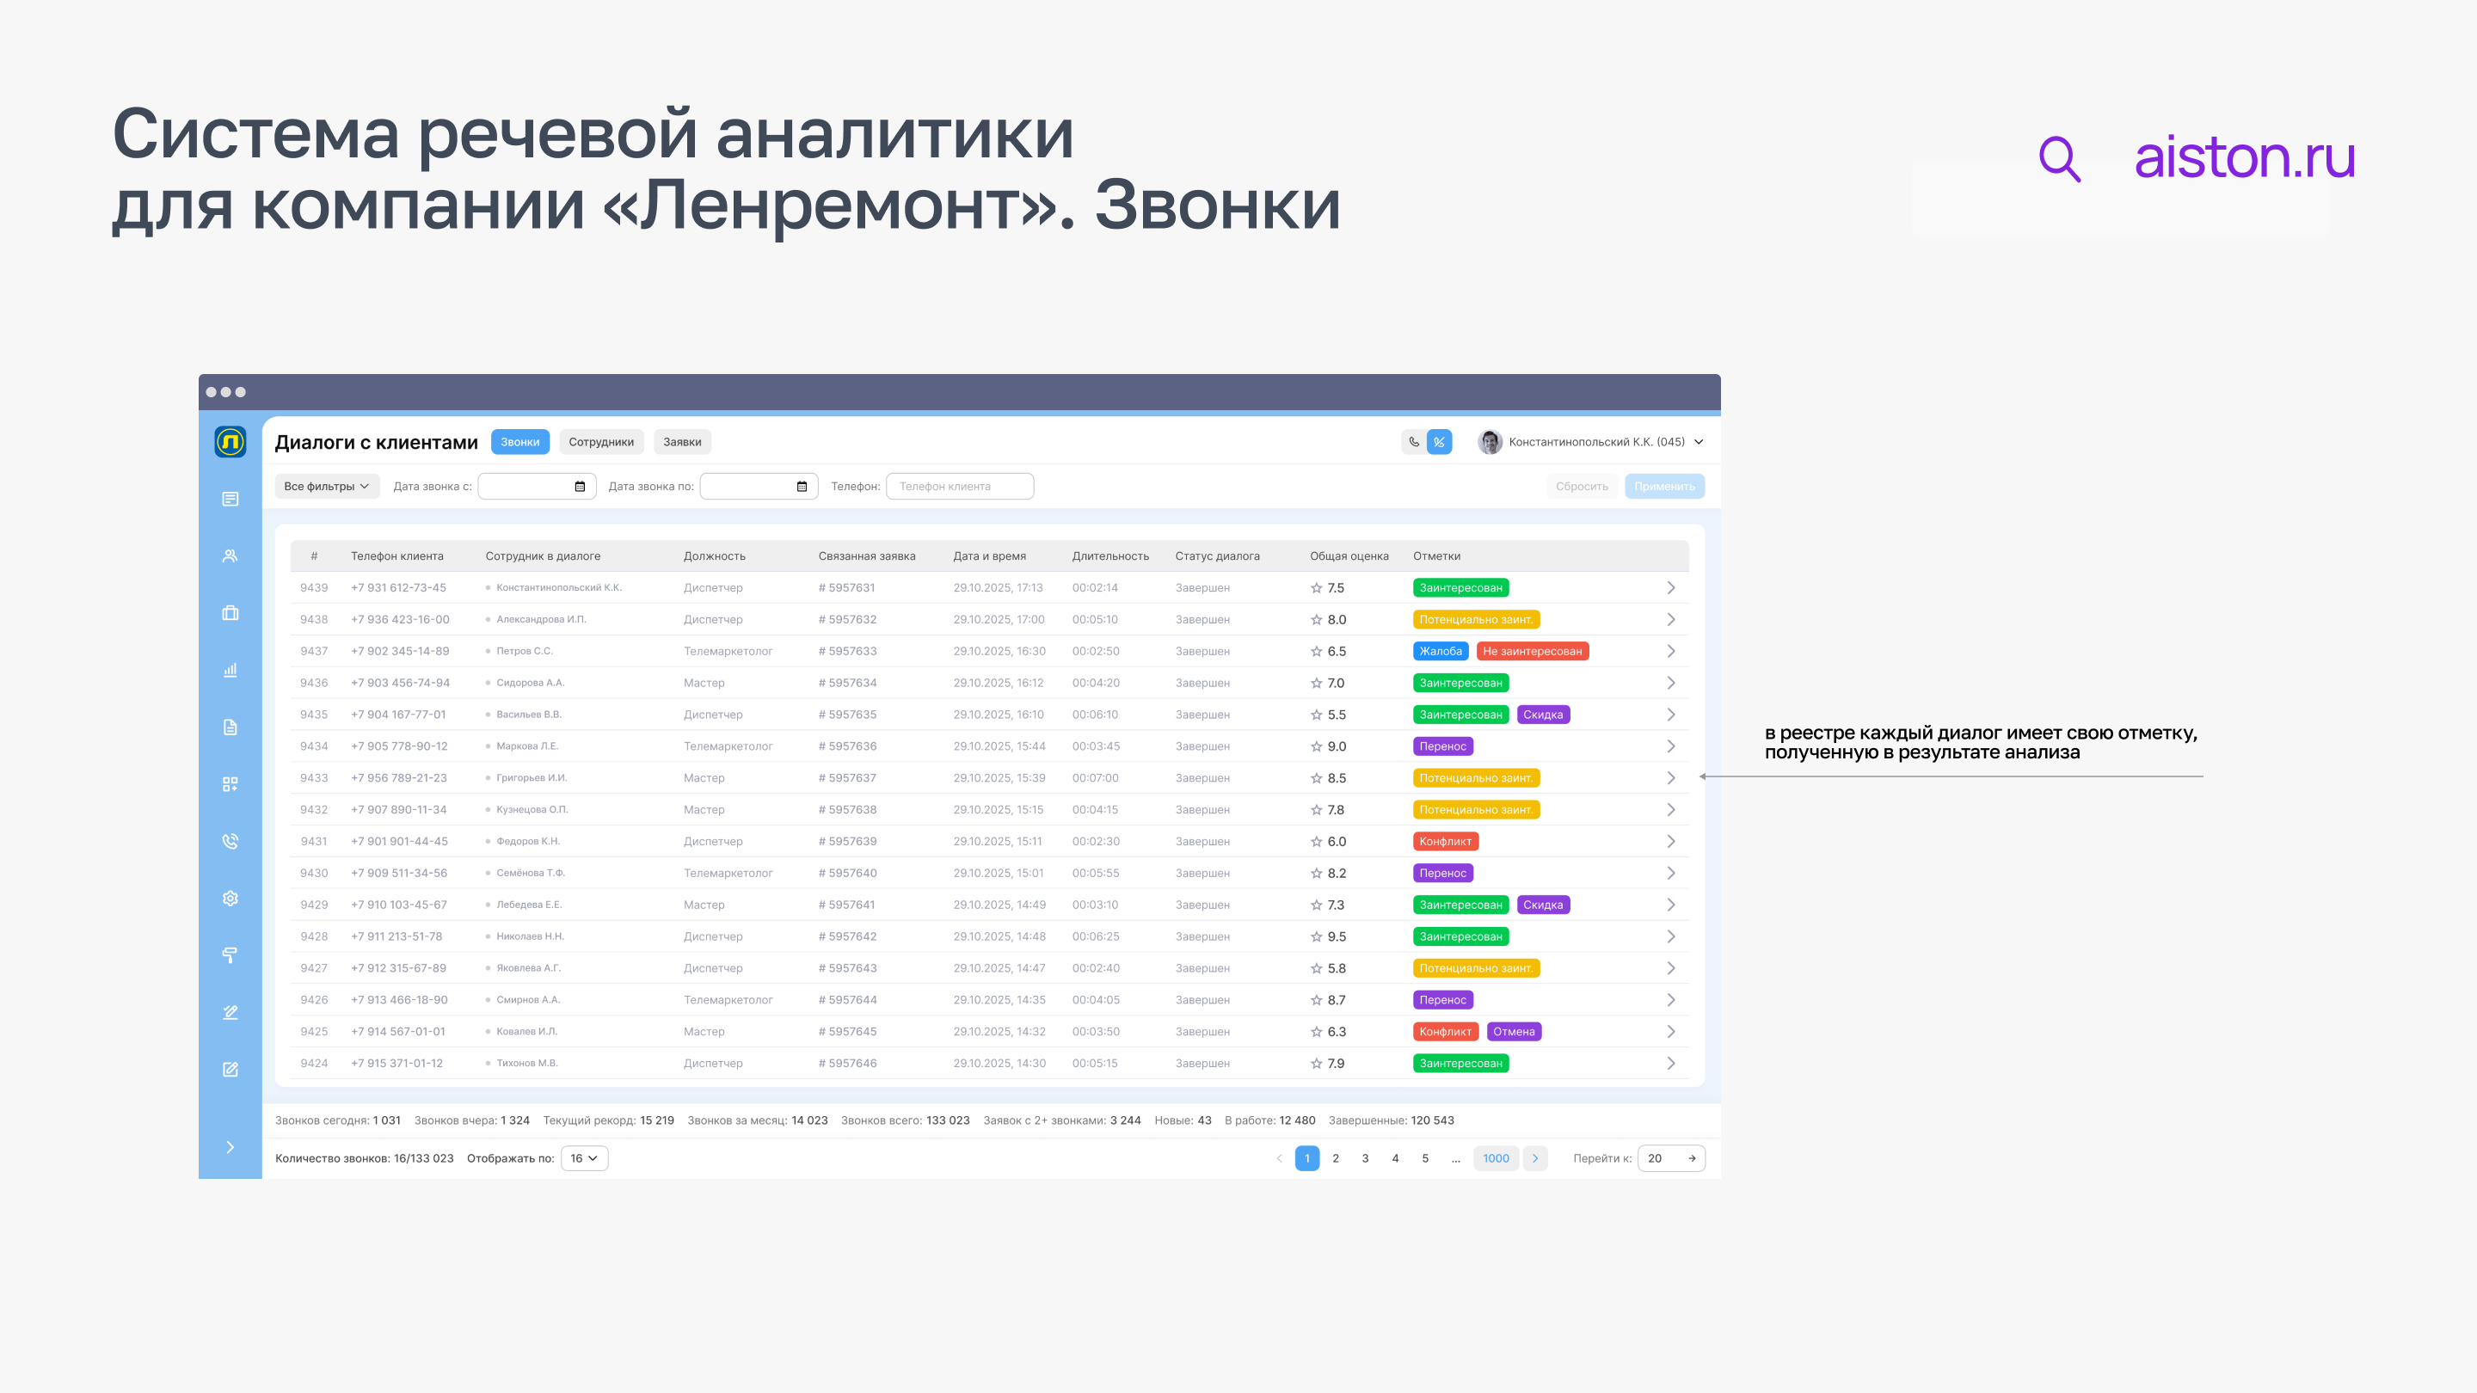The height and width of the screenshot is (1393, 2477).
Task: Open the users section in the sidebar
Action: pos(230,555)
